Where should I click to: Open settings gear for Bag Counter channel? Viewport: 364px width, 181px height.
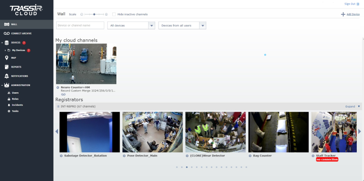[250, 156]
